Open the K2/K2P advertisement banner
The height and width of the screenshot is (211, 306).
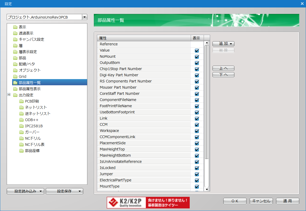pyautogui.click(x=148, y=202)
